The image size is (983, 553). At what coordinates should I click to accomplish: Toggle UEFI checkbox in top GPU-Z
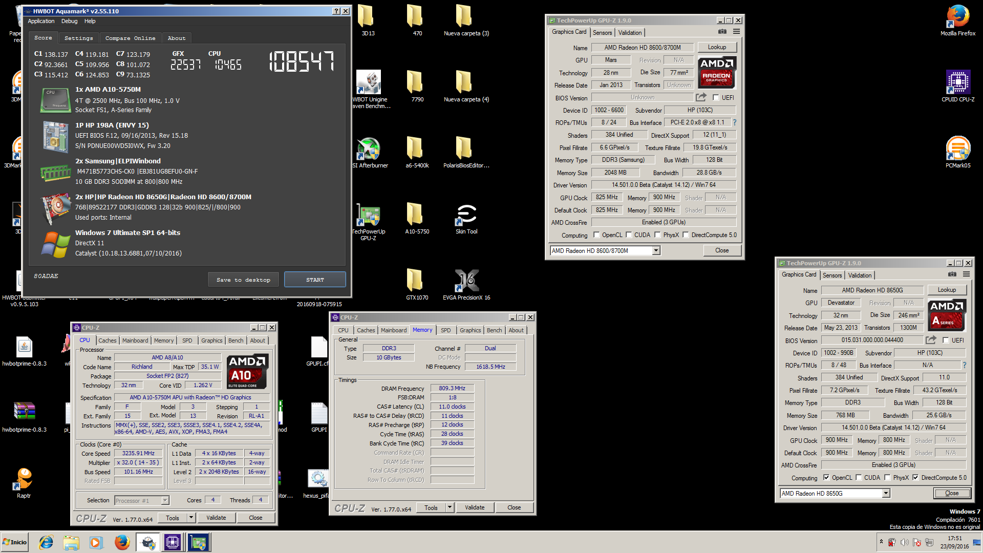tap(716, 98)
